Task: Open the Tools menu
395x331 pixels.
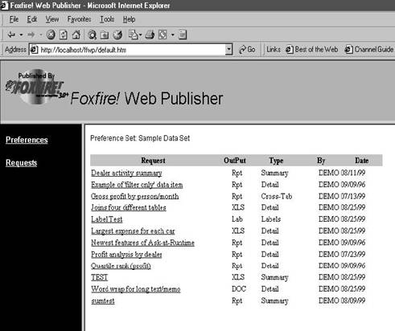Action: (107, 19)
